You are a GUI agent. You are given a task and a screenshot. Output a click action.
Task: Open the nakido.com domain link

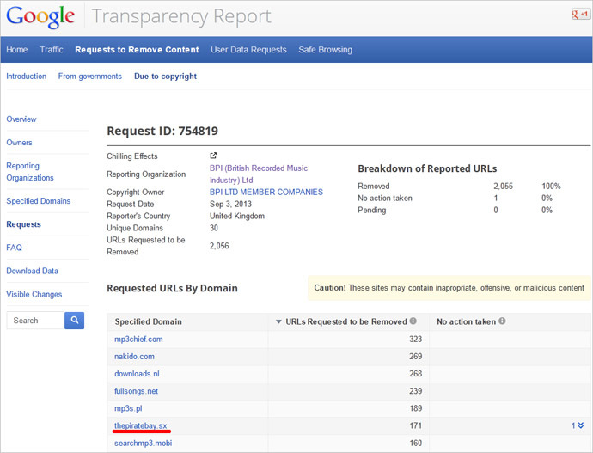(134, 356)
